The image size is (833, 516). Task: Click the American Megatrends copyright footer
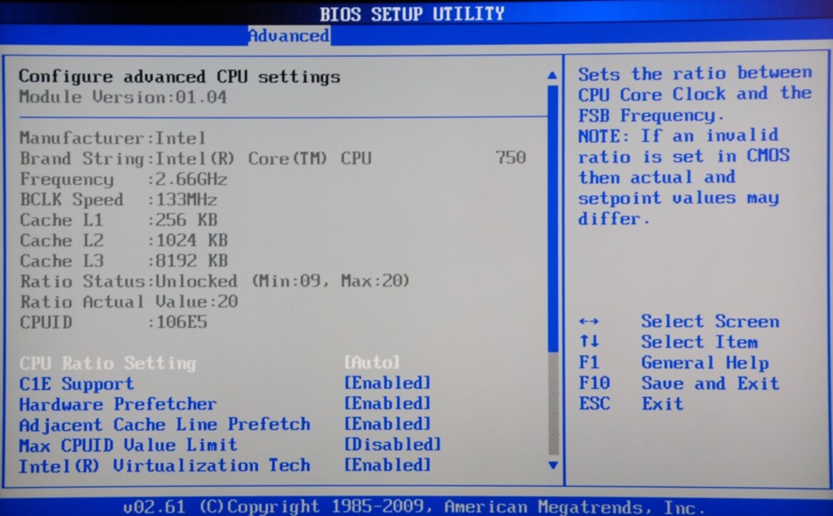(415, 507)
